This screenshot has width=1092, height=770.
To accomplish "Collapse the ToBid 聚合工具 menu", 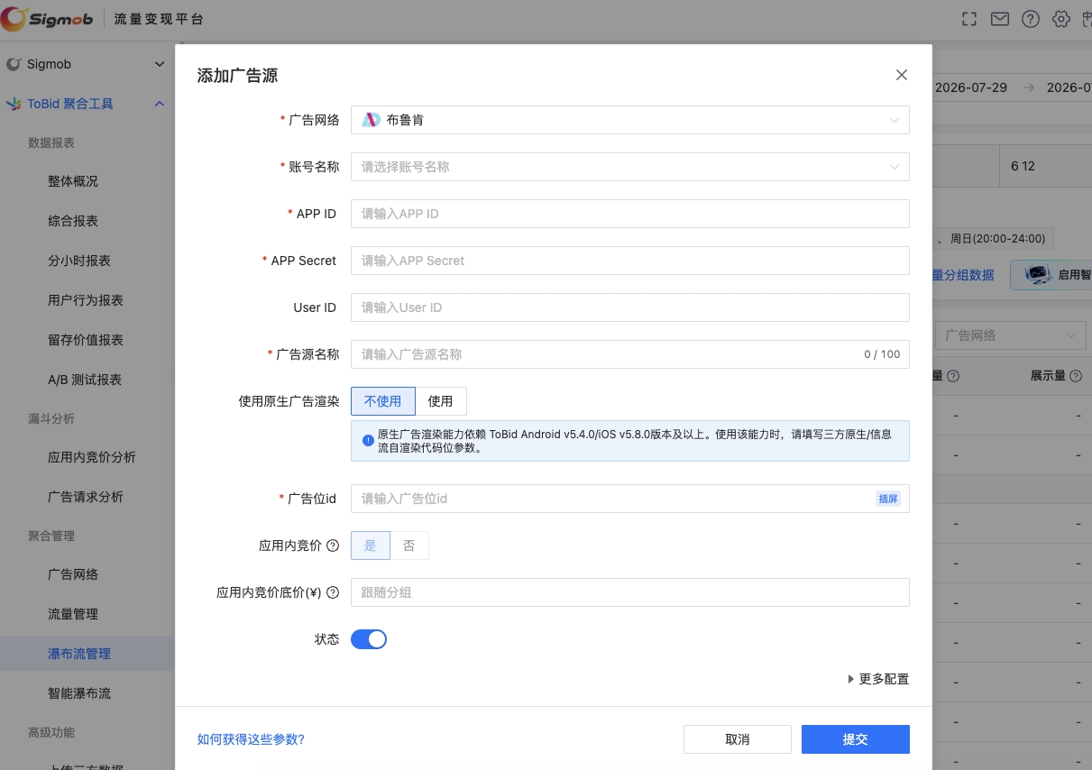I will (160, 104).
